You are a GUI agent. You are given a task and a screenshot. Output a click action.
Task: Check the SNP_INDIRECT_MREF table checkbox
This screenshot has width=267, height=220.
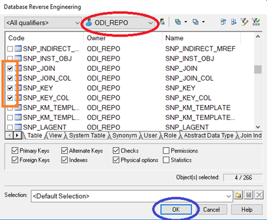[10, 49]
